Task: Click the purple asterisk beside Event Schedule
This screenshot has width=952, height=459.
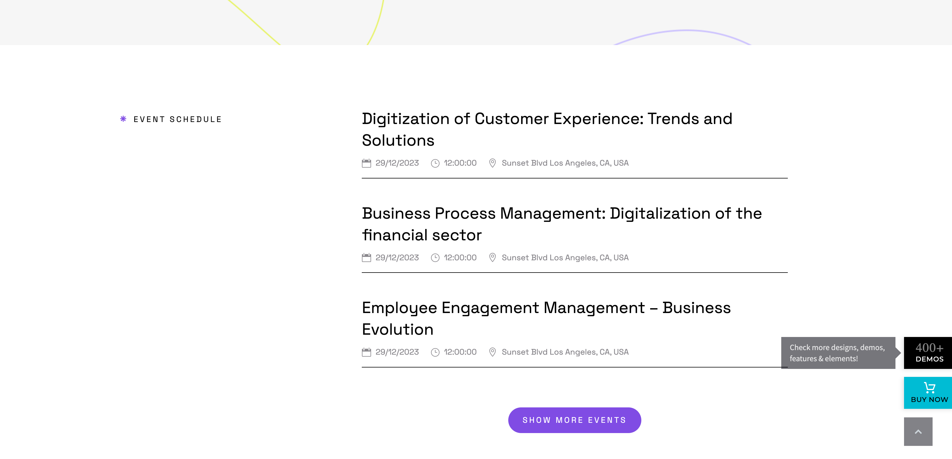Action: [123, 119]
